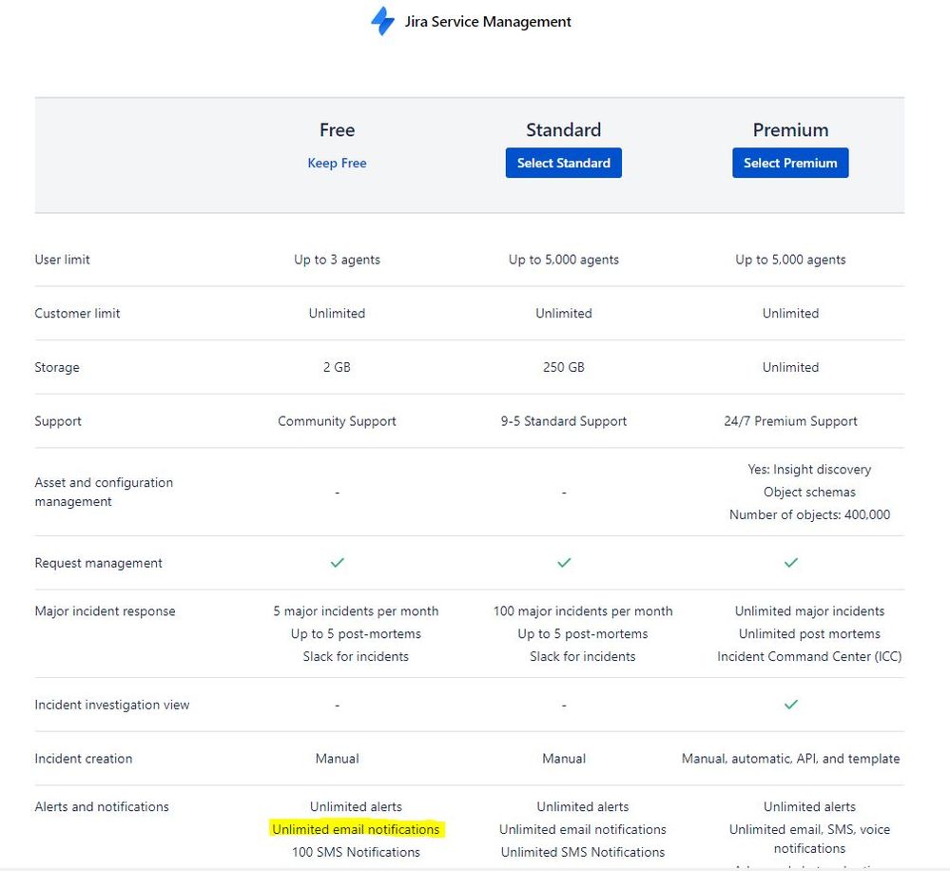Click the Select Premium button
The width and height of the screenshot is (950, 871).
coord(790,163)
